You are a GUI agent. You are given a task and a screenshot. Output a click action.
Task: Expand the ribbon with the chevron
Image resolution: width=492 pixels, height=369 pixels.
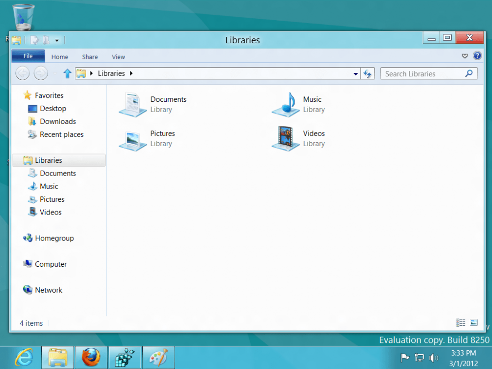pyautogui.click(x=465, y=56)
